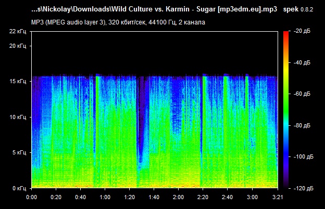This screenshot has height=209, width=325.
Task: Click the '0 кГц' frequency axis label
Action: tap(19, 188)
